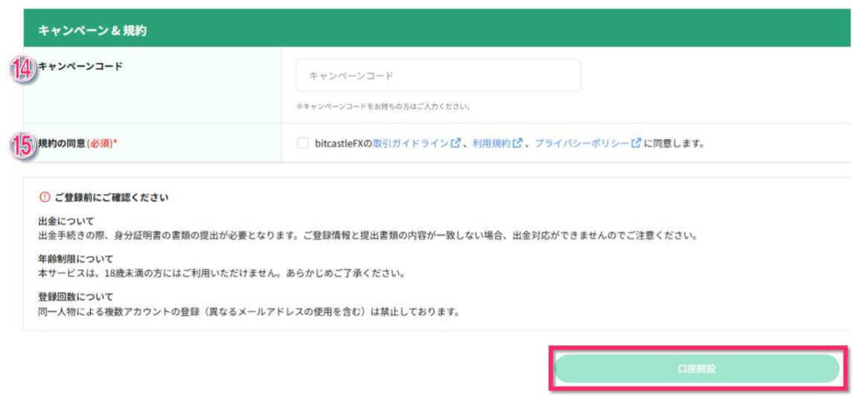The height and width of the screenshot is (396, 853).
Task: Click the sentence about 複数アカウントの登録 prohibition
Action: [249, 312]
